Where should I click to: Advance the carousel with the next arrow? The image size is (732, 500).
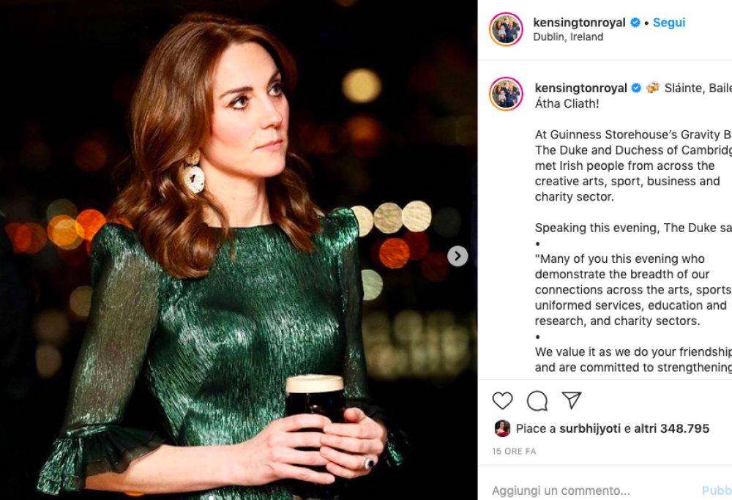click(x=456, y=256)
